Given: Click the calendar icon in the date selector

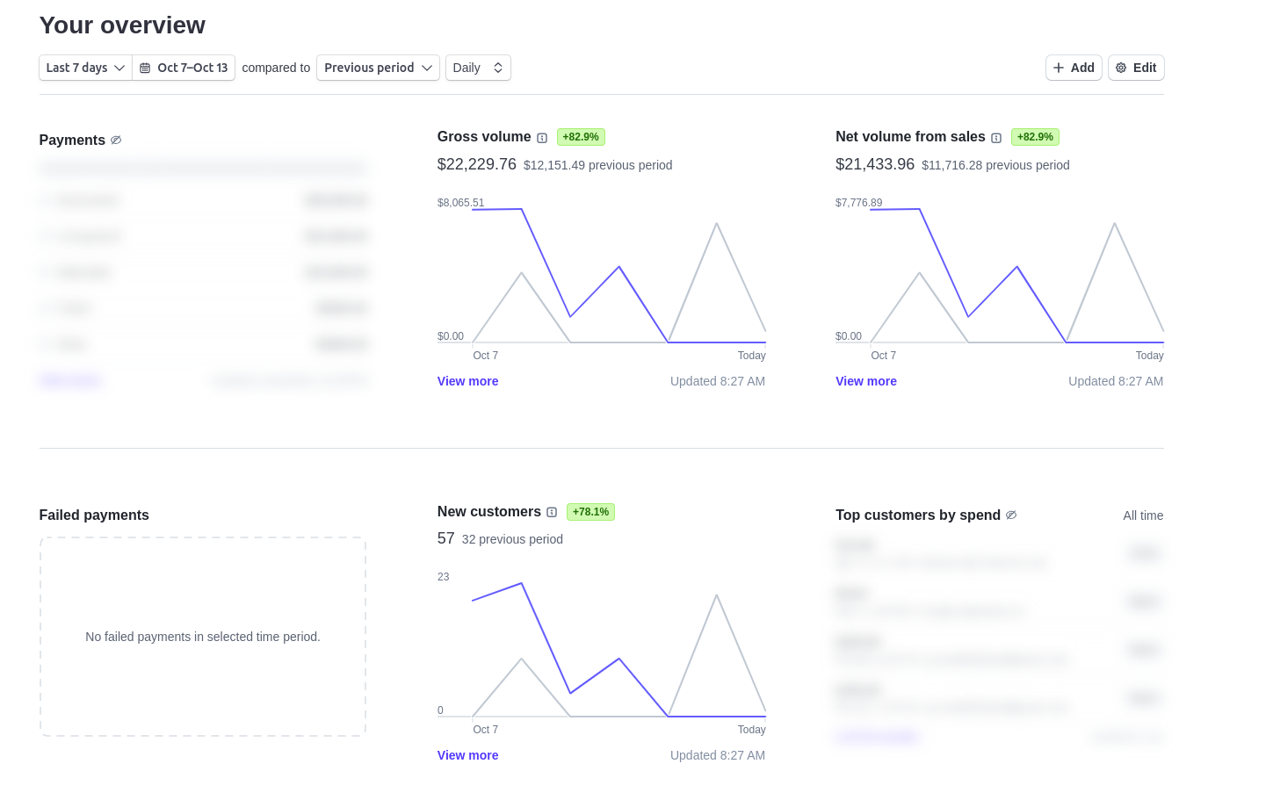Looking at the screenshot, I should tap(146, 68).
